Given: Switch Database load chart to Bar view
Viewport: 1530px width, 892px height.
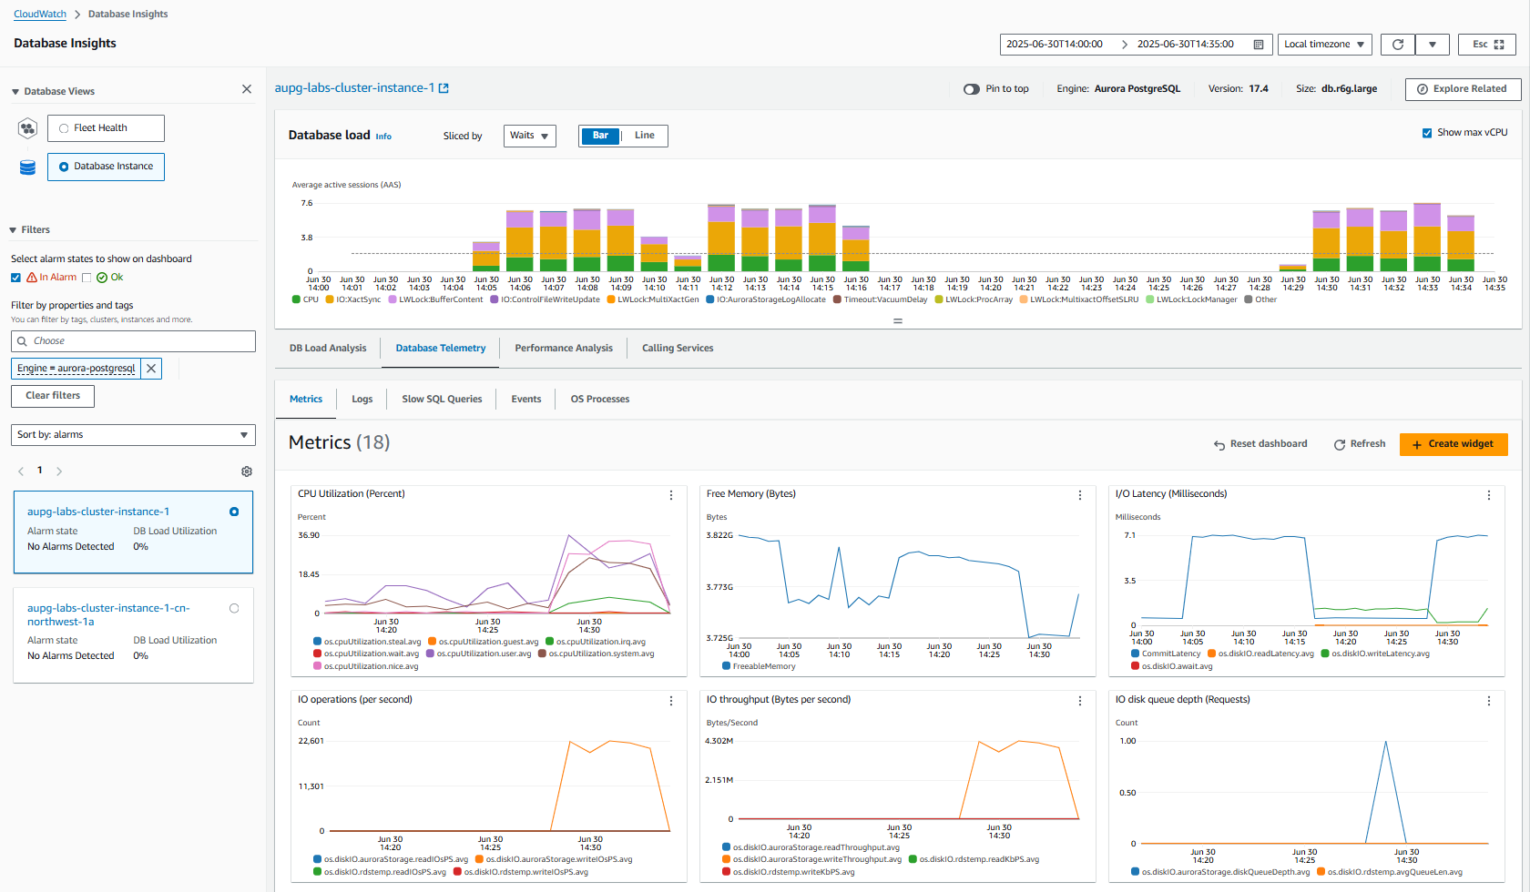Looking at the screenshot, I should (600, 136).
